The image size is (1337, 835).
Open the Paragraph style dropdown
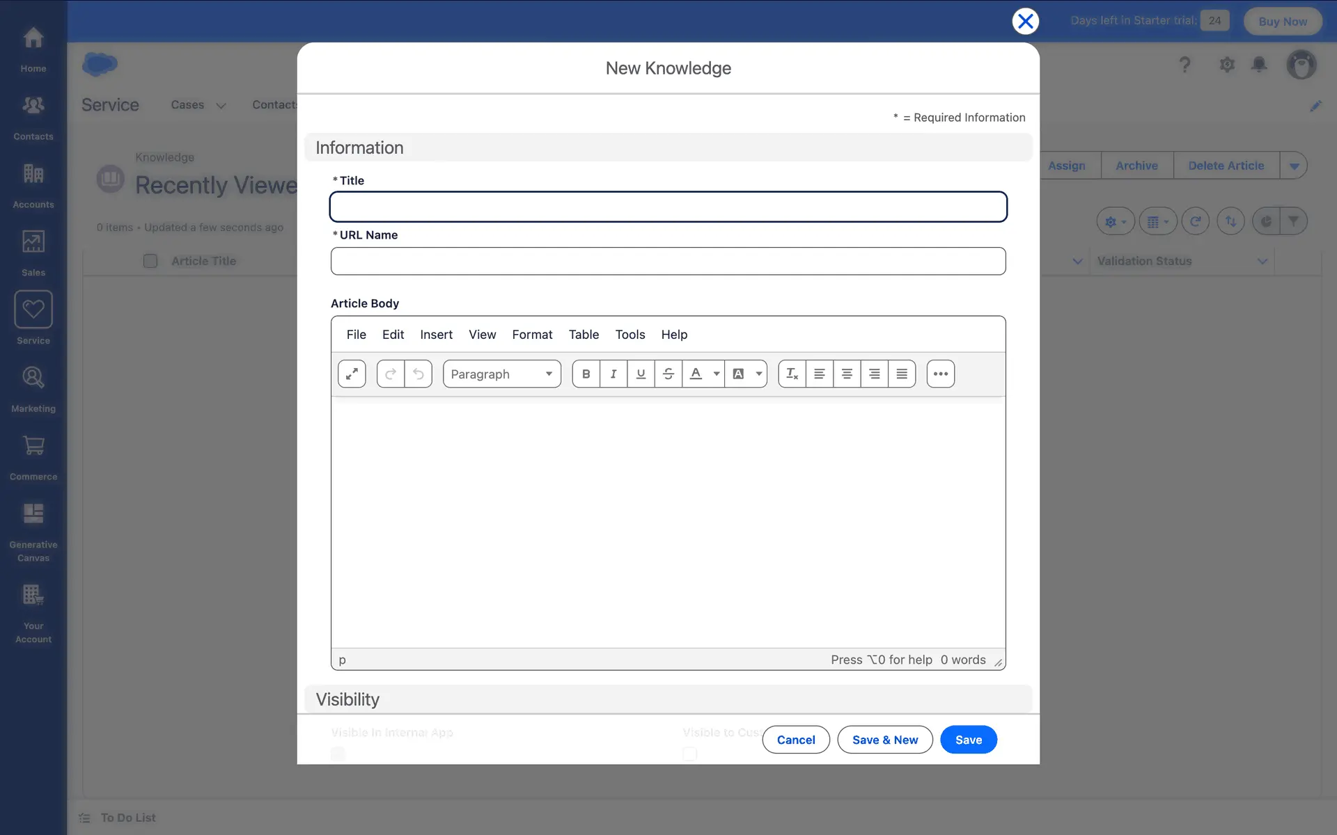(x=501, y=374)
